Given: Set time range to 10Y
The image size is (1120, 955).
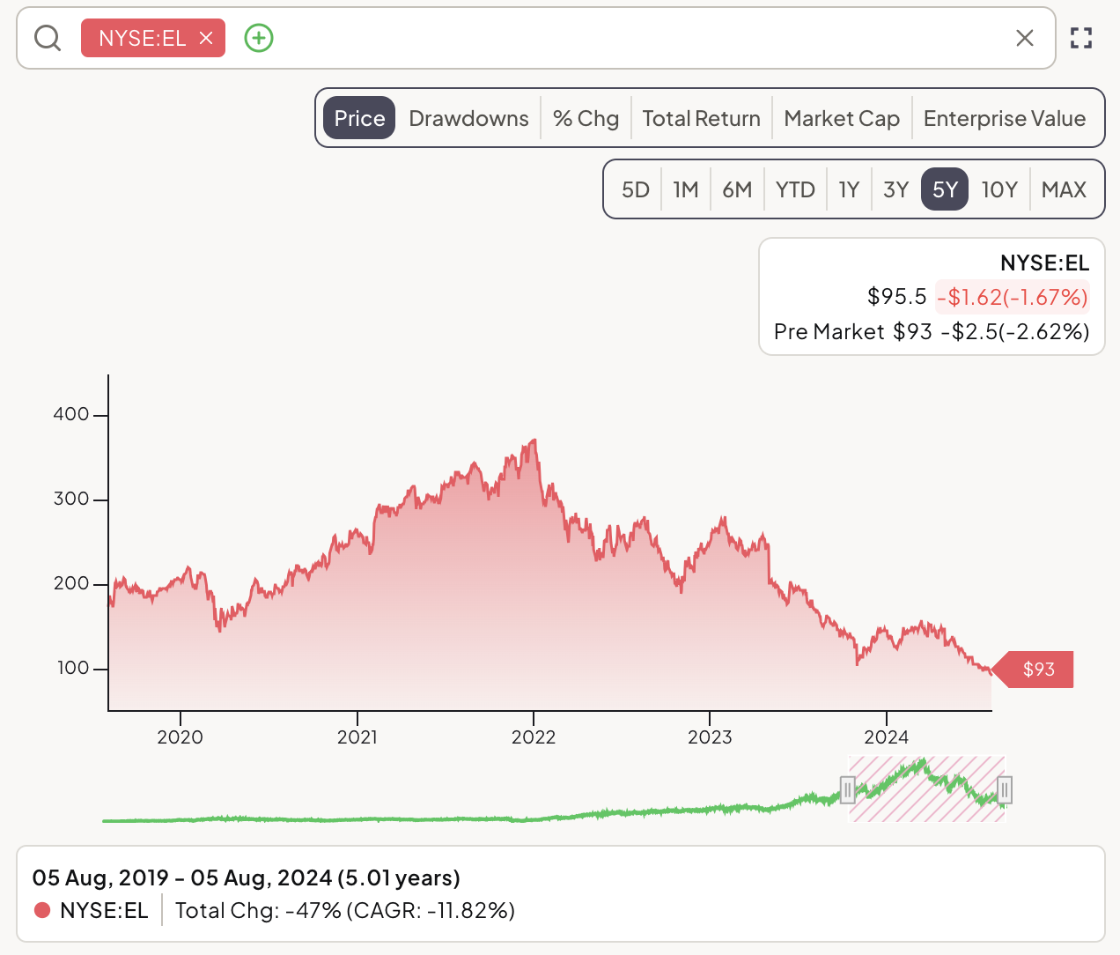Looking at the screenshot, I should pos(999,189).
